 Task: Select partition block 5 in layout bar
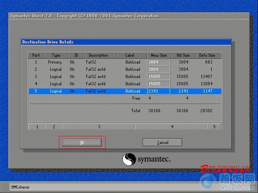pos(214,127)
